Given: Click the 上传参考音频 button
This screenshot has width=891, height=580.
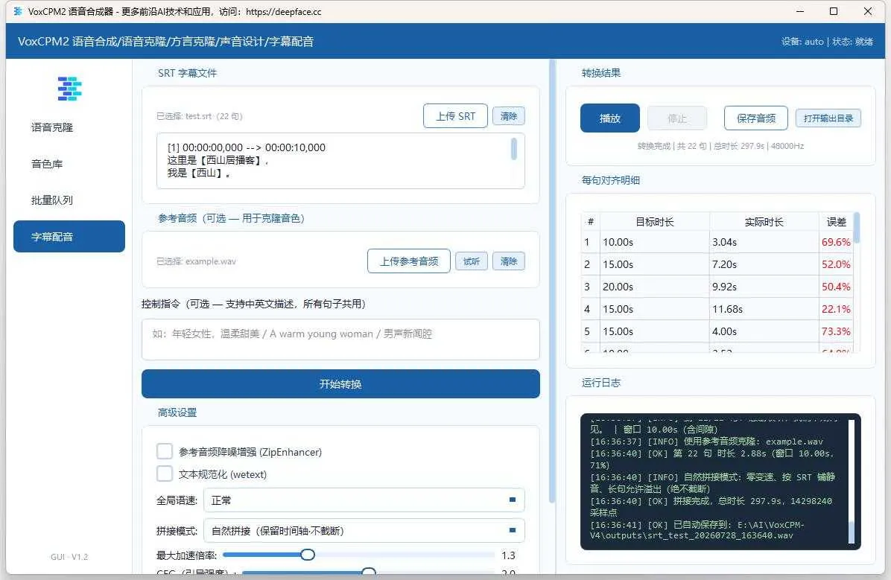Looking at the screenshot, I should tap(408, 261).
